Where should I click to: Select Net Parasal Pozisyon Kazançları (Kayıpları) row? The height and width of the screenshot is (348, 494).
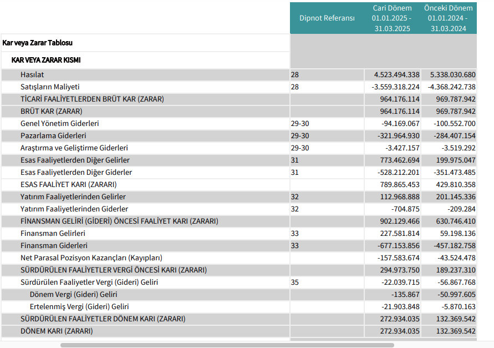pyautogui.click(x=239, y=258)
